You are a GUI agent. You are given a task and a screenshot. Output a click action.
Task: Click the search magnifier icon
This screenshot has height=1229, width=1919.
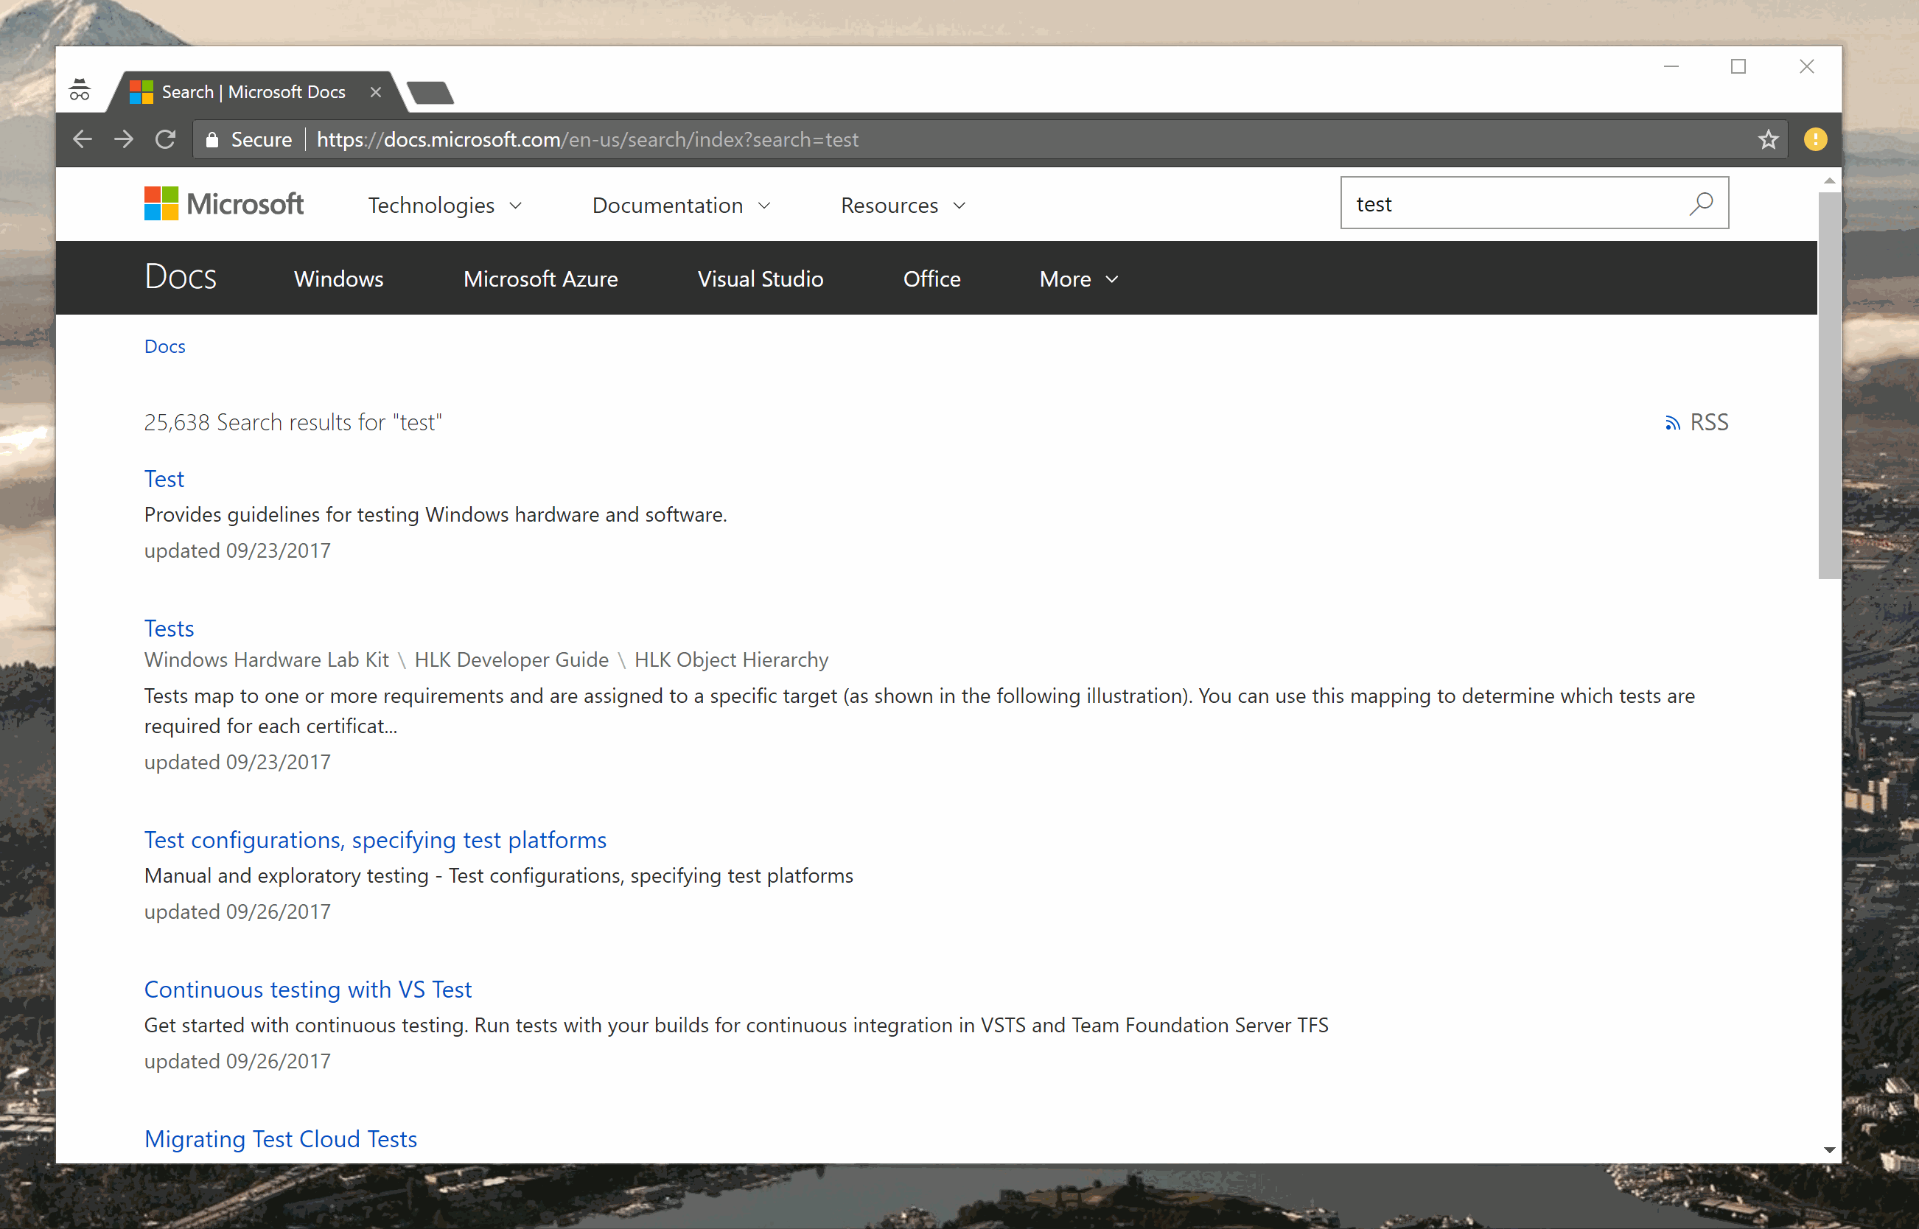1702,203
